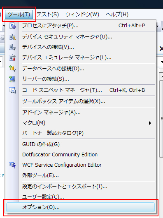The image size is (163, 218).
Task: Choose GUID の作成(G)
Action: 81,144
